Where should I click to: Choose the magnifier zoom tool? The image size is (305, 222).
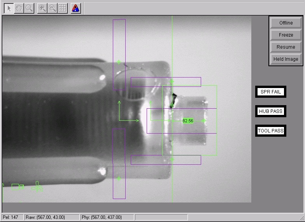click(x=29, y=8)
